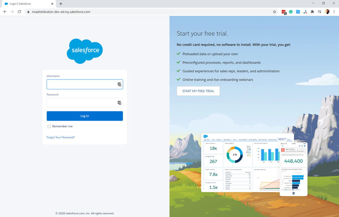Click the browser forward arrow

click(12, 12)
